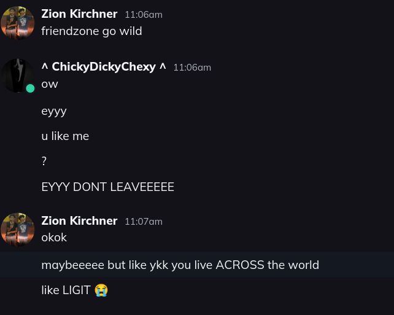Select the "friendzone go wild" message
Screen dimensions: 394x315
(x=91, y=31)
